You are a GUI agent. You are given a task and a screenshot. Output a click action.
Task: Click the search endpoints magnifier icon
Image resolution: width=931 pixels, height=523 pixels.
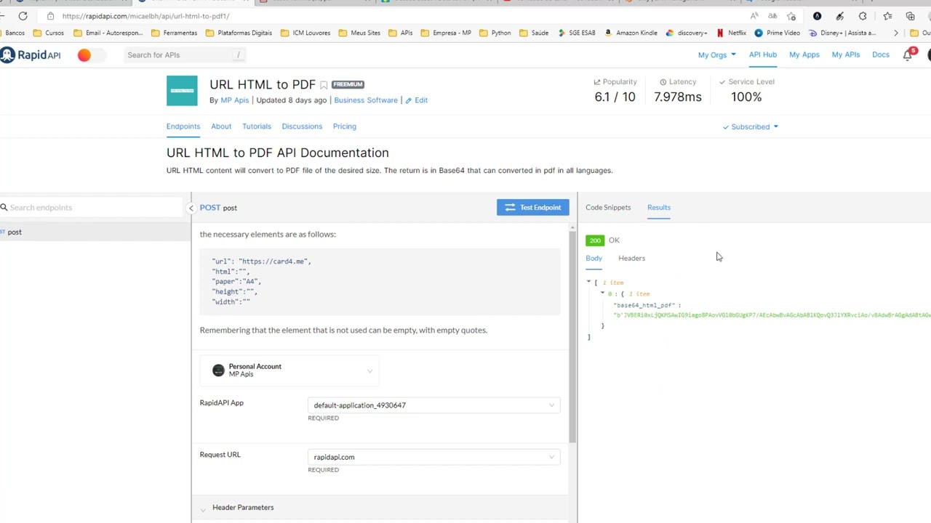pyautogui.click(x=4, y=208)
